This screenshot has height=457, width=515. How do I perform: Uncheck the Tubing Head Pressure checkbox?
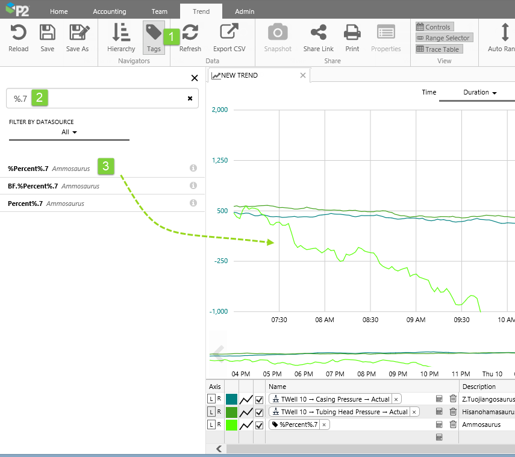[x=260, y=412]
